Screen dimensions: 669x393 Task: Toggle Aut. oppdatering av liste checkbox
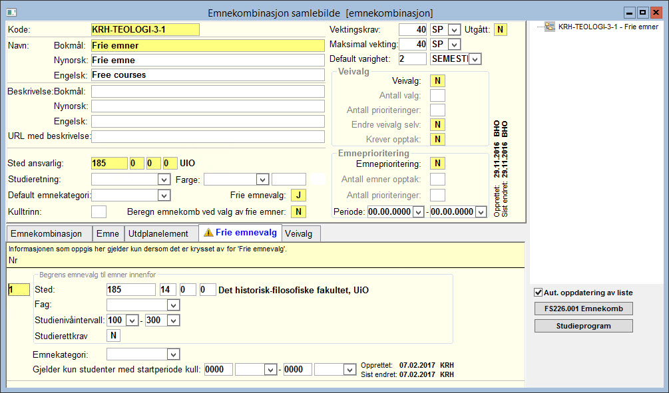[539, 293]
